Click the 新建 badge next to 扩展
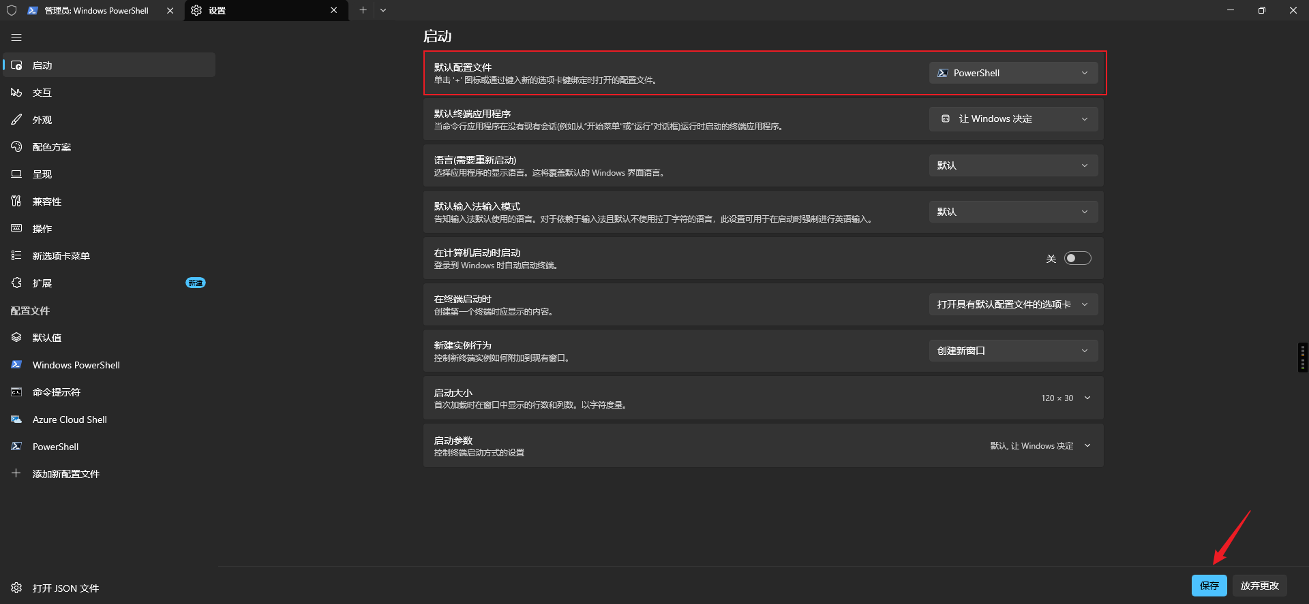1309x604 pixels. [196, 283]
